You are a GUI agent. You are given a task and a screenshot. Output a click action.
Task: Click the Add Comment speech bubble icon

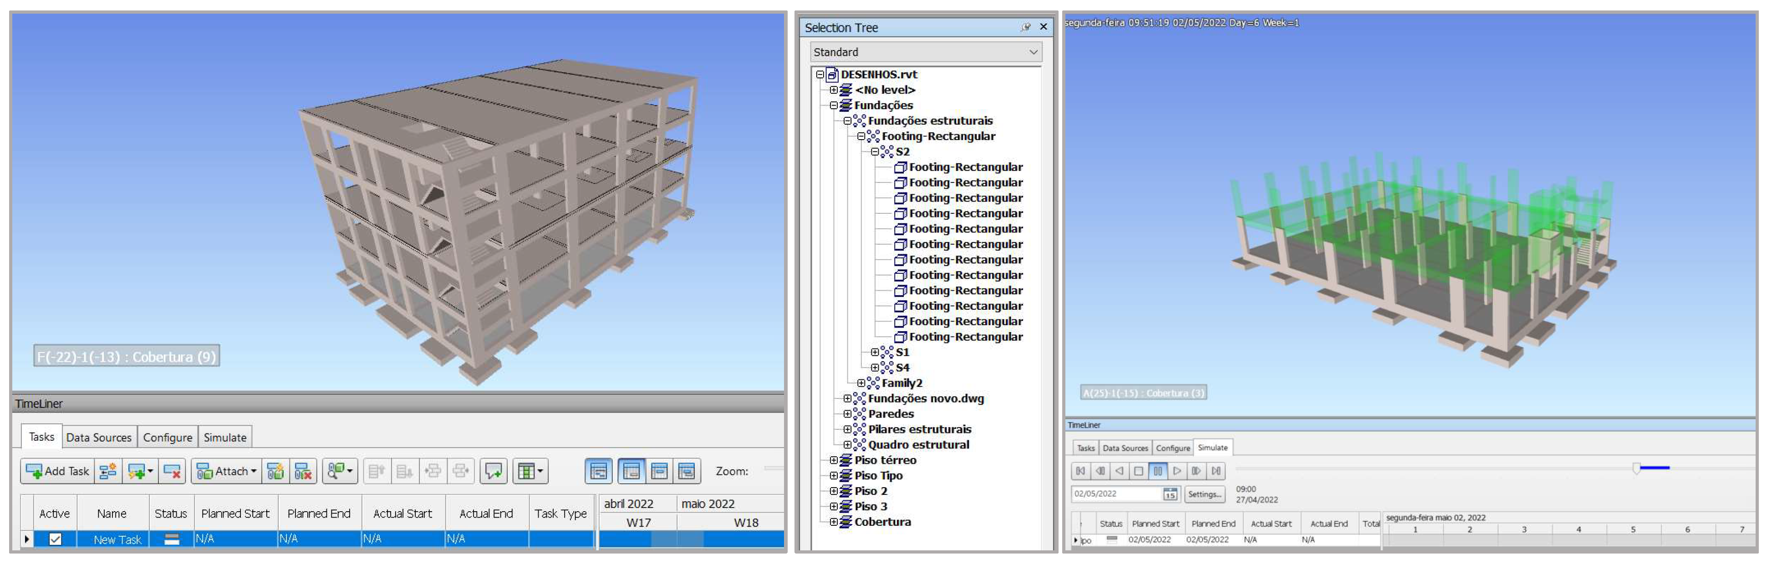[x=493, y=472]
